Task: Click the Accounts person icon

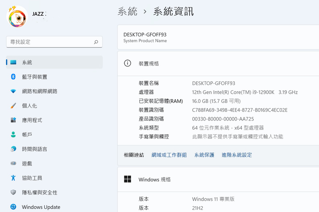Action: (13, 135)
